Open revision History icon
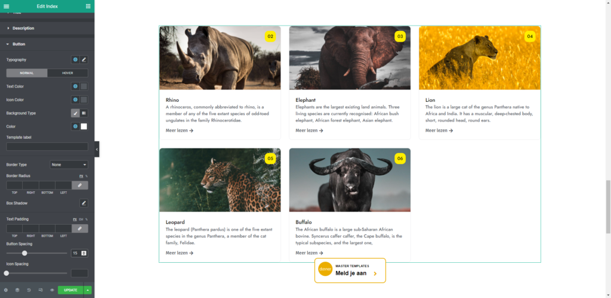 29,290
